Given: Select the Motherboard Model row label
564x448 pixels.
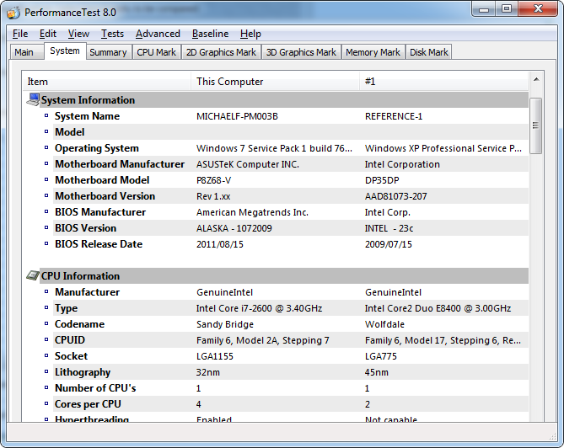Looking at the screenshot, I should pyautogui.click(x=102, y=180).
